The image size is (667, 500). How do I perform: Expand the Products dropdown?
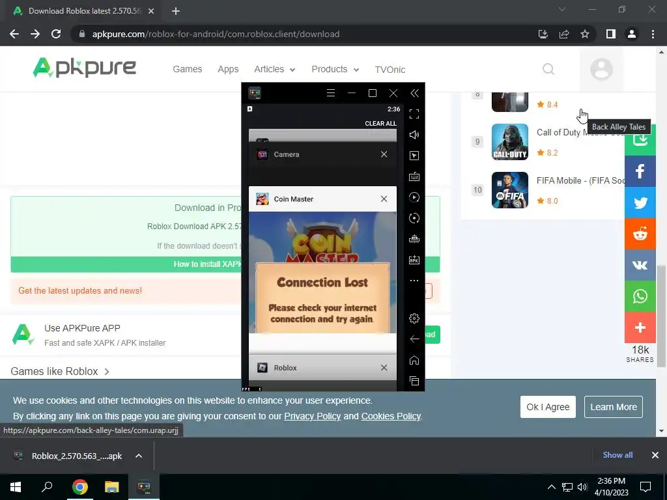point(335,69)
